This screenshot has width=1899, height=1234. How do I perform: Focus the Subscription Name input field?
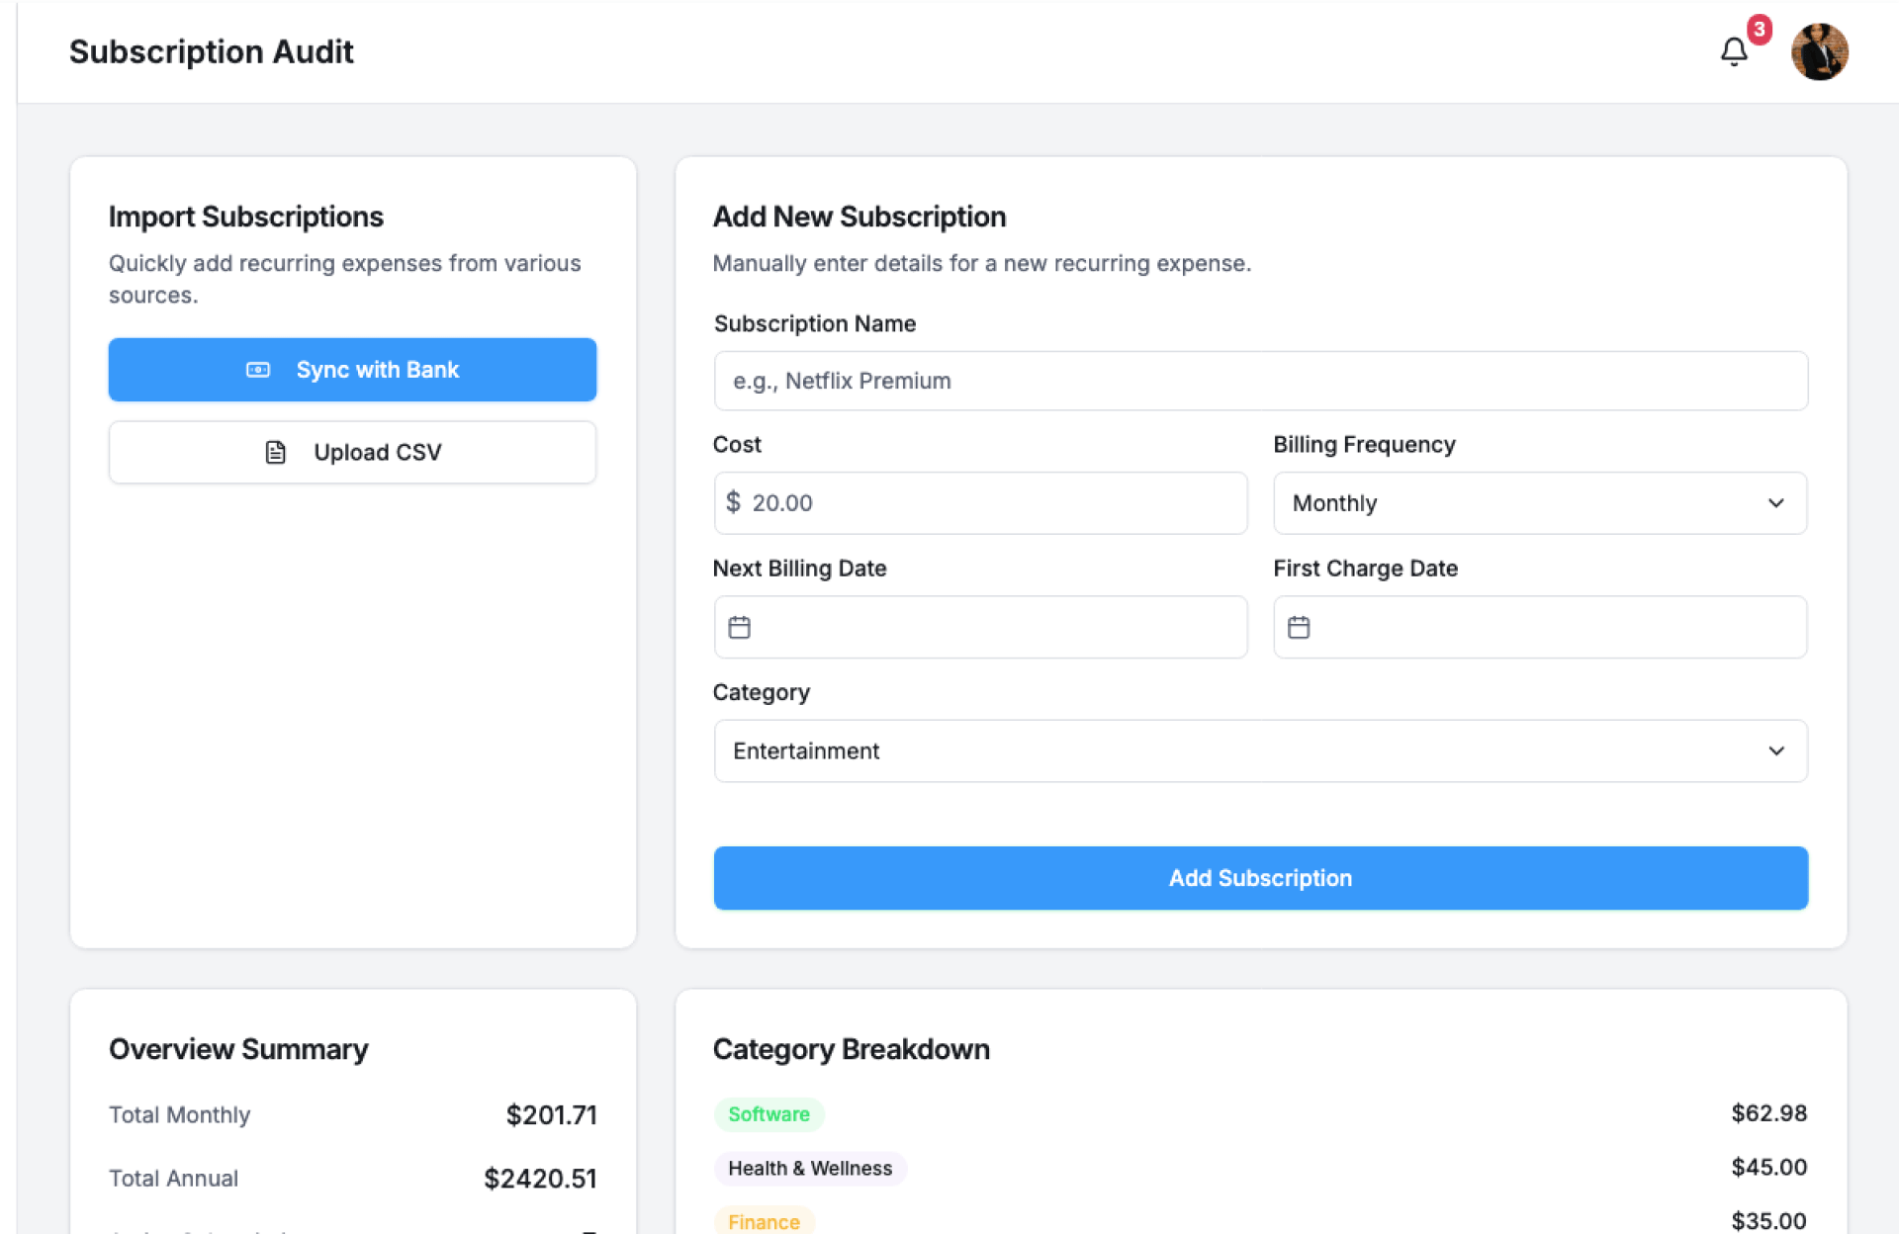pos(1260,381)
